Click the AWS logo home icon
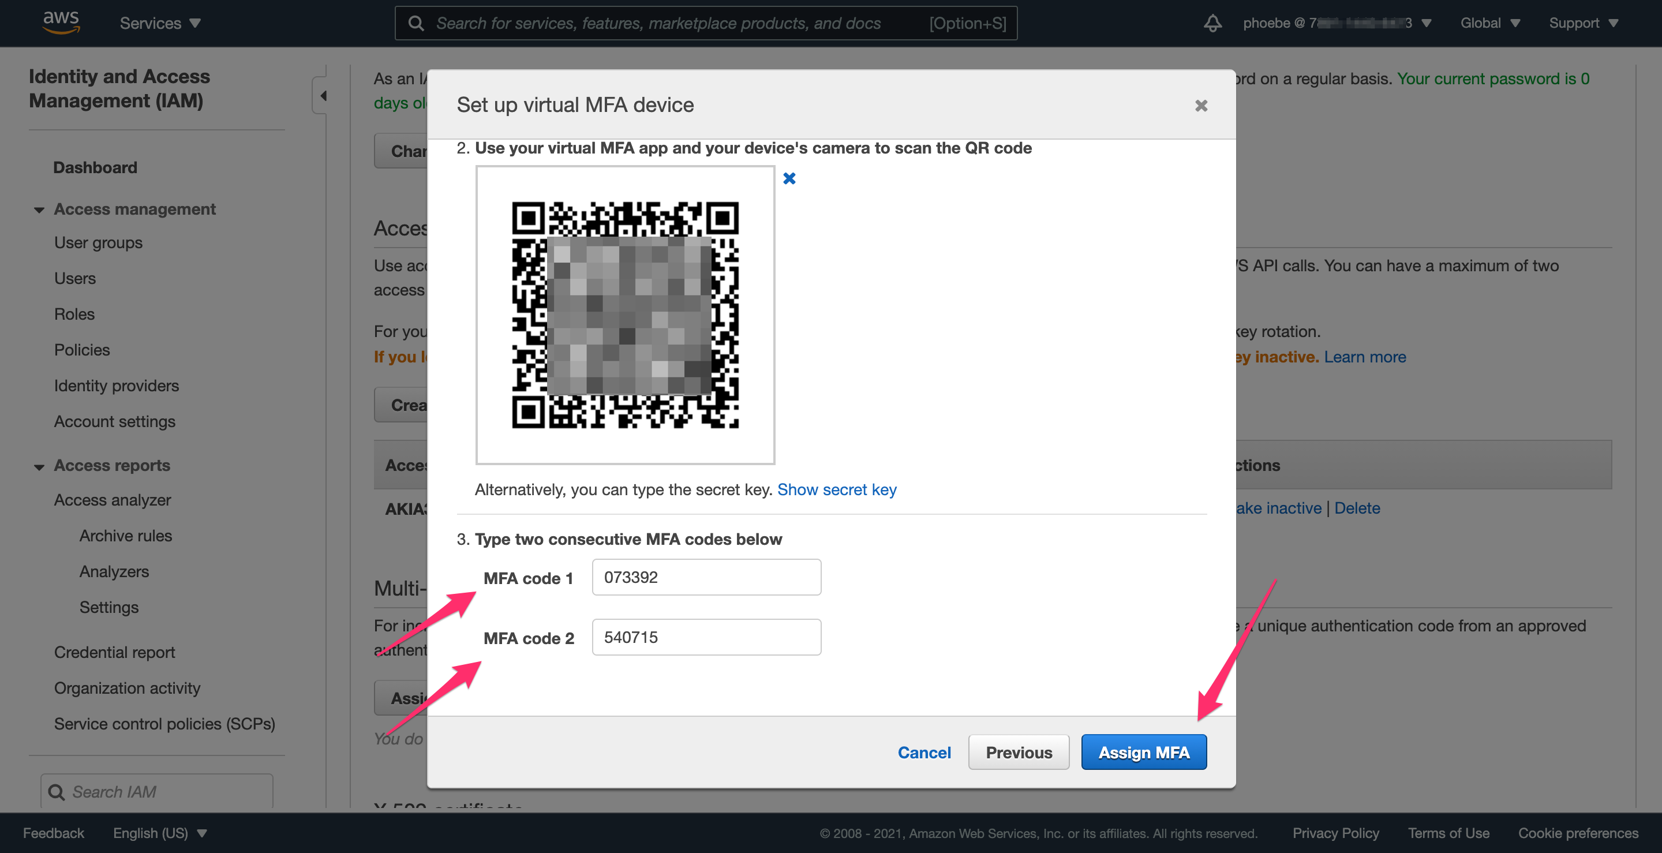1662x853 pixels. point(61,23)
